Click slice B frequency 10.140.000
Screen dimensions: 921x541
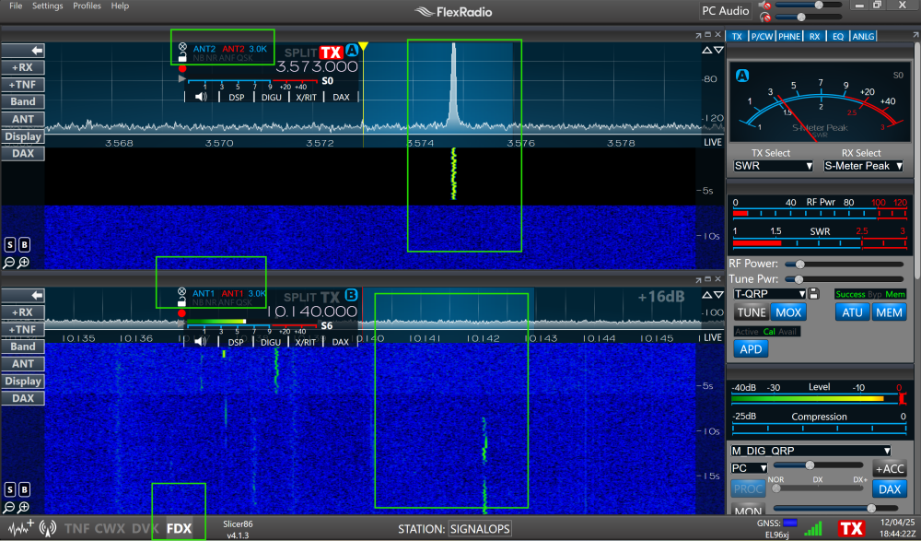coord(312,312)
